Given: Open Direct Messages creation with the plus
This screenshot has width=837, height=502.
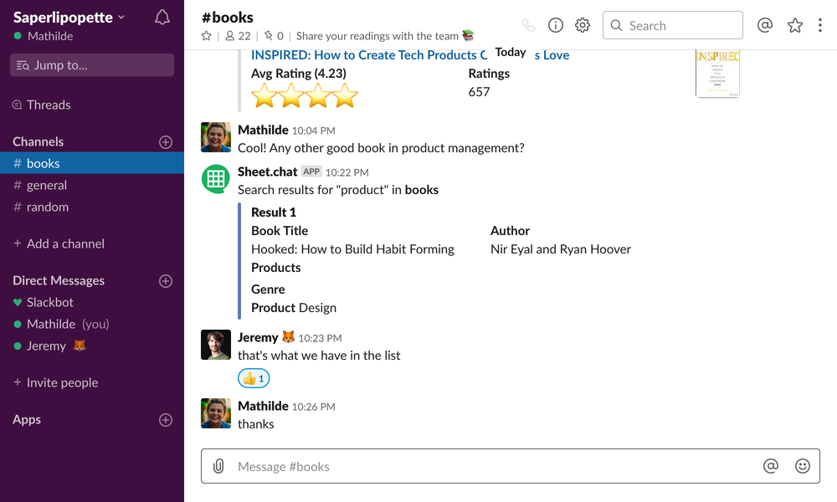Looking at the screenshot, I should tap(165, 280).
